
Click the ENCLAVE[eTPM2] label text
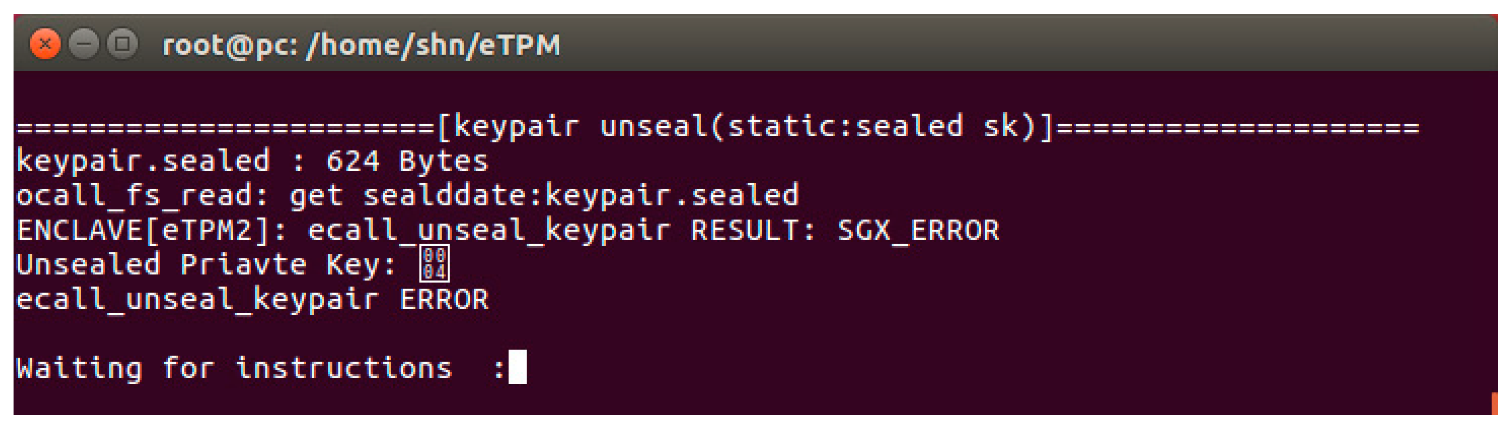[151, 231]
